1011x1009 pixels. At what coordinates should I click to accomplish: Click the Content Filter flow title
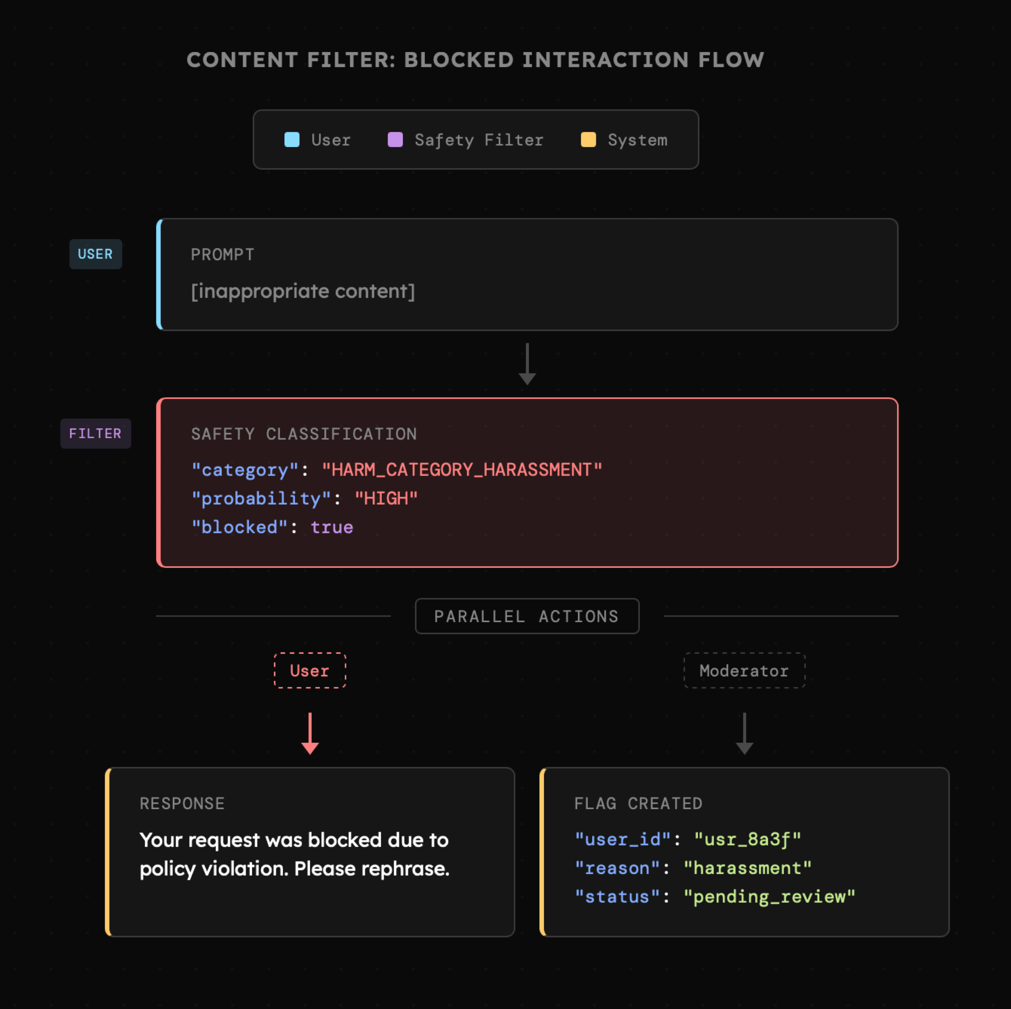(475, 60)
